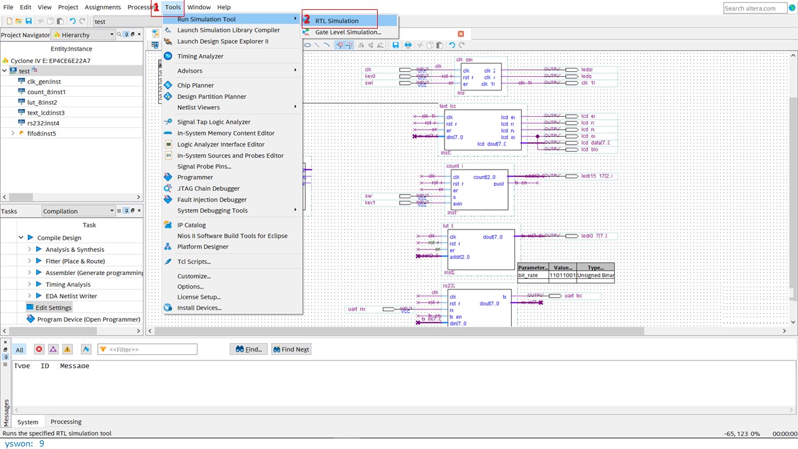Expand the Analysis & Synthesis task

click(x=29, y=249)
